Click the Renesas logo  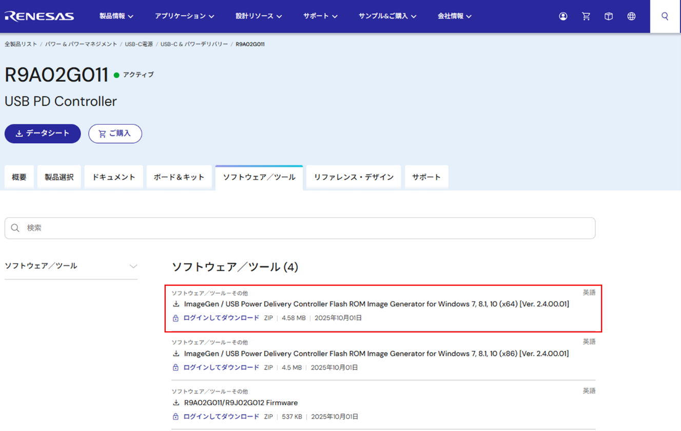click(40, 16)
